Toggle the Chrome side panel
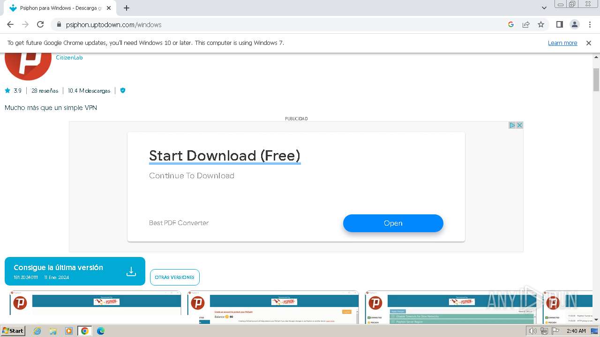 click(559, 24)
